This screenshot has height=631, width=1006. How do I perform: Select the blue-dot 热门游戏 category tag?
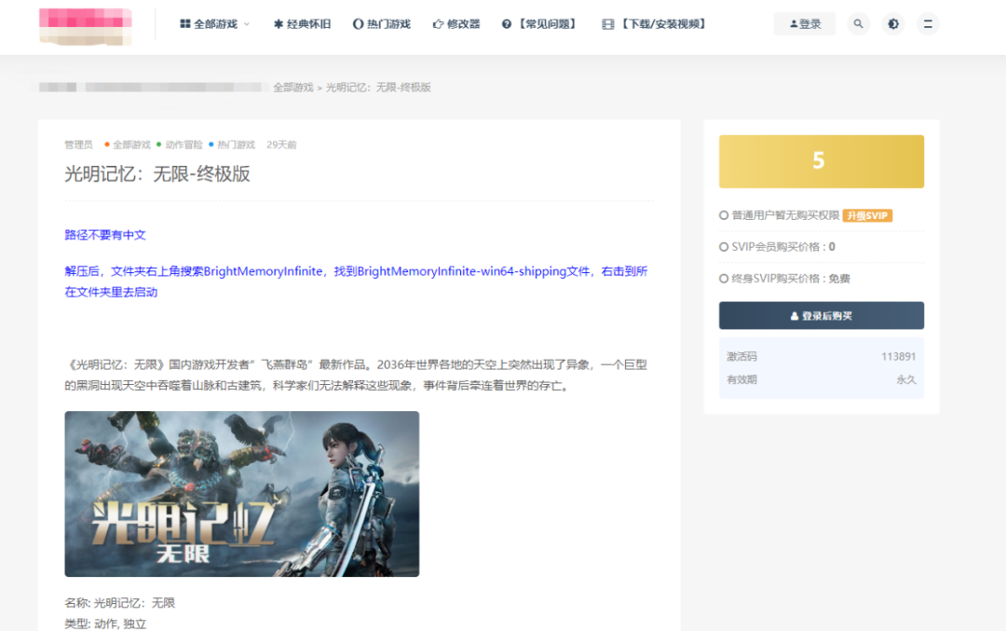232,145
